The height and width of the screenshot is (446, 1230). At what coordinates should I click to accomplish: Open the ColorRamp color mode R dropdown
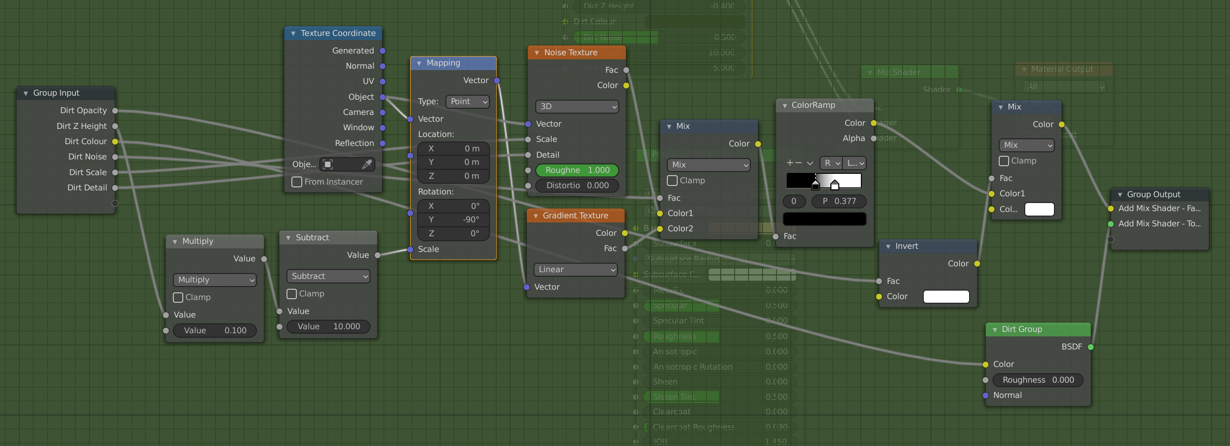coord(831,163)
